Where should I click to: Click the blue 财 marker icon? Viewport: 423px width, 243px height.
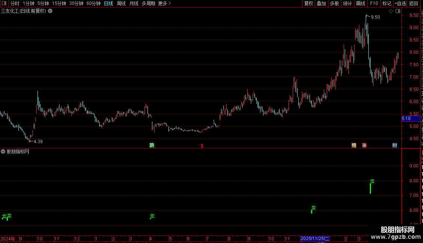pyautogui.click(x=395, y=145)
